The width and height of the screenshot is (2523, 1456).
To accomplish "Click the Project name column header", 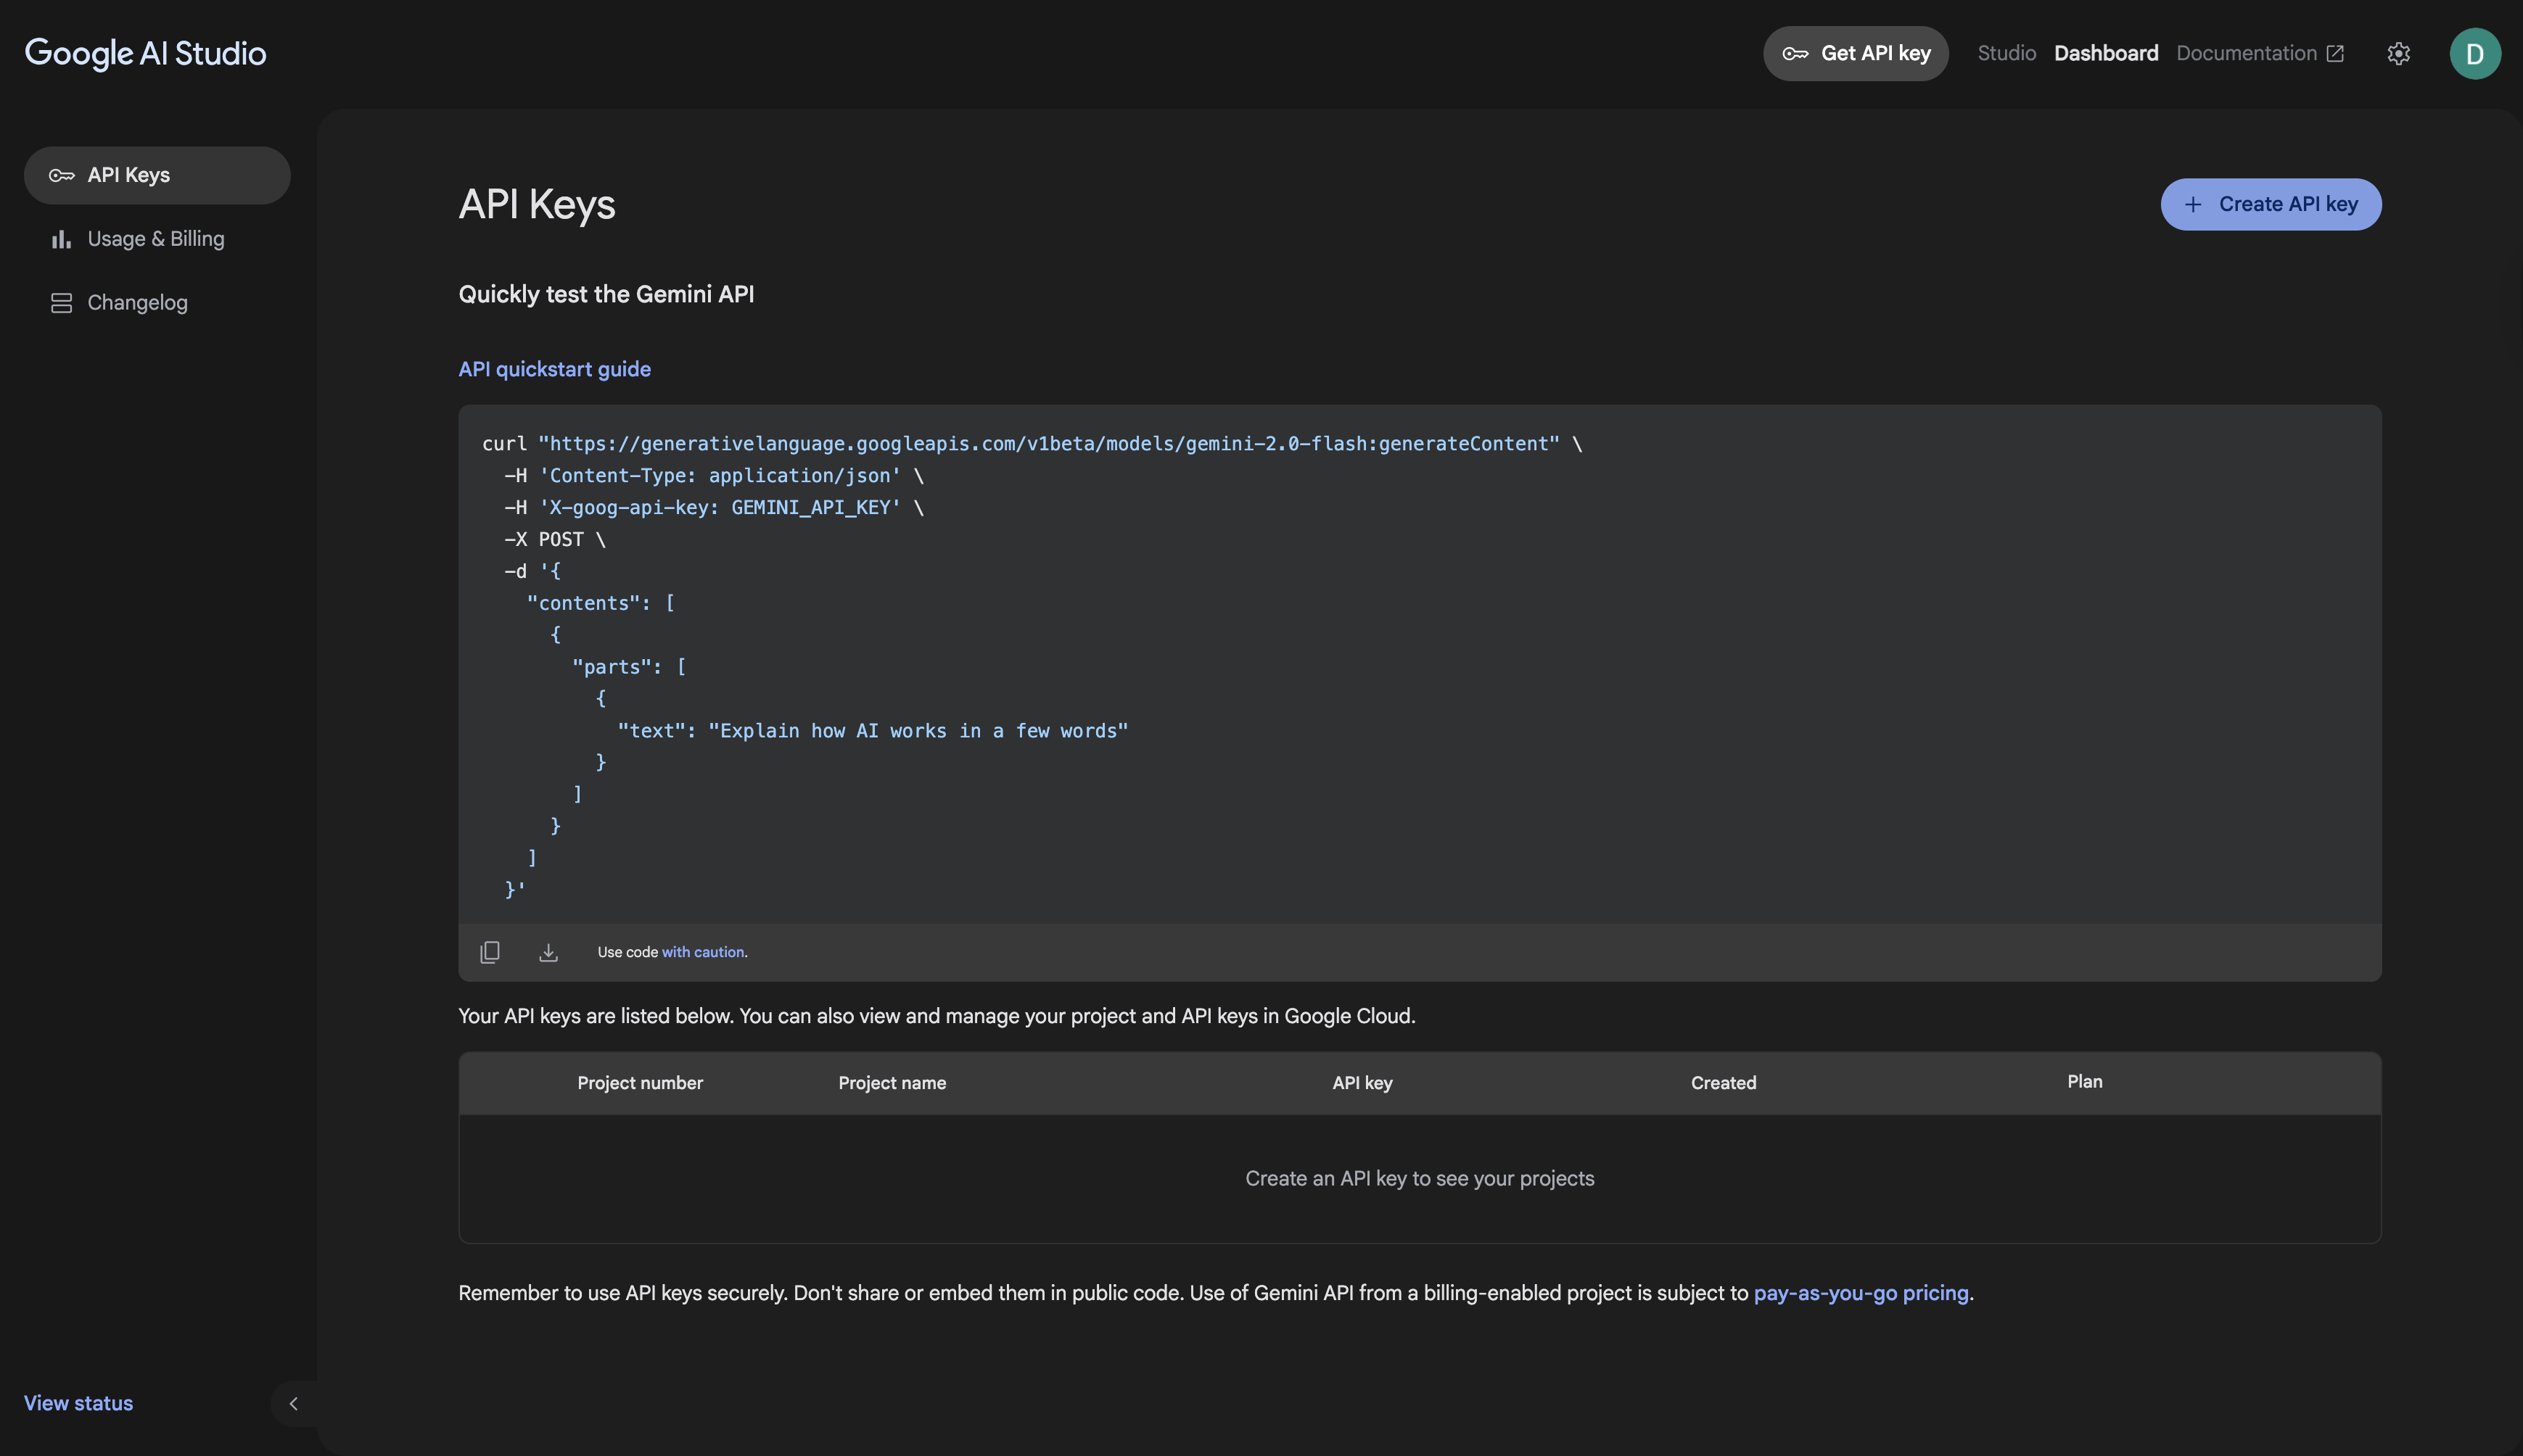I will click(892, 1083).
